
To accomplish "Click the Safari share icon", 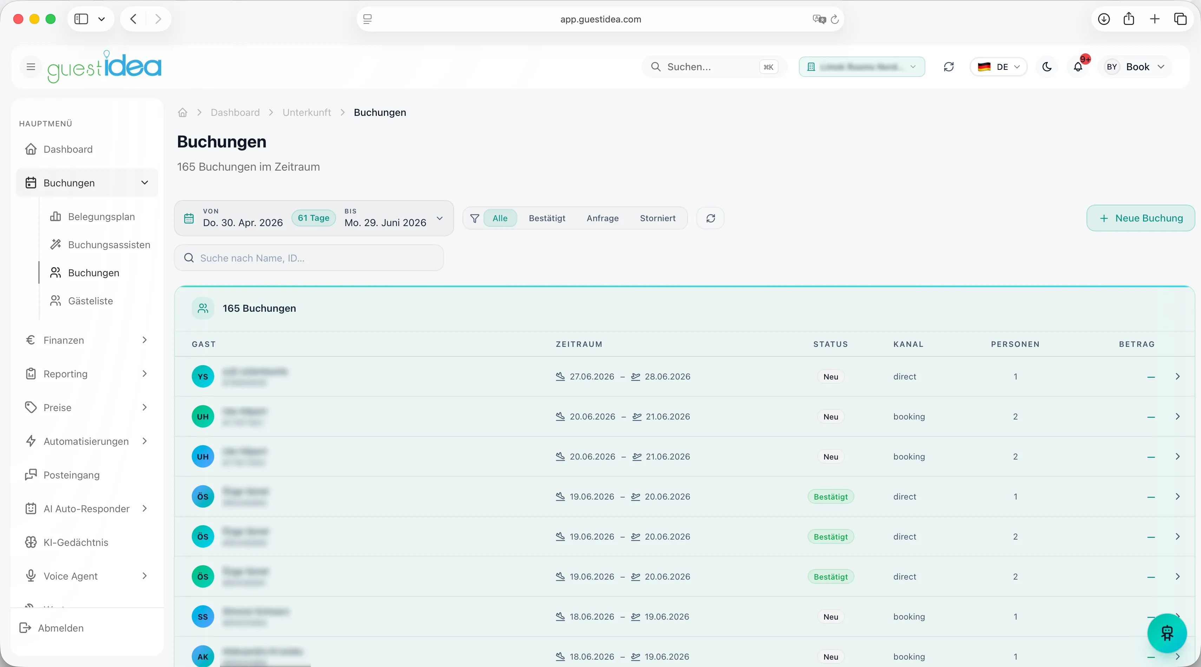I will (x=1128, y=19).
